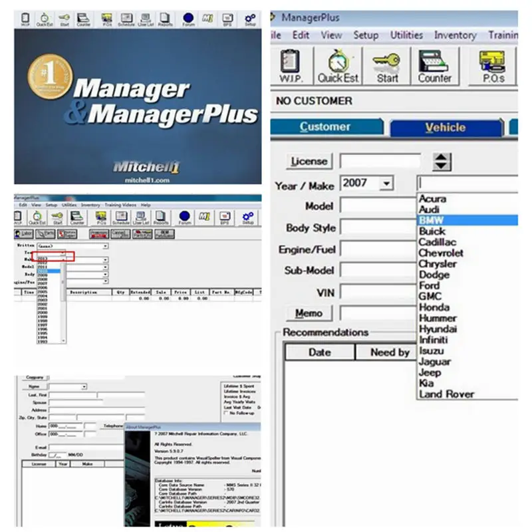Click EPS icon in the order window toolbar
Image resolution: width=532 pixels, height=532 pixels.
click(x=225, y=218)
